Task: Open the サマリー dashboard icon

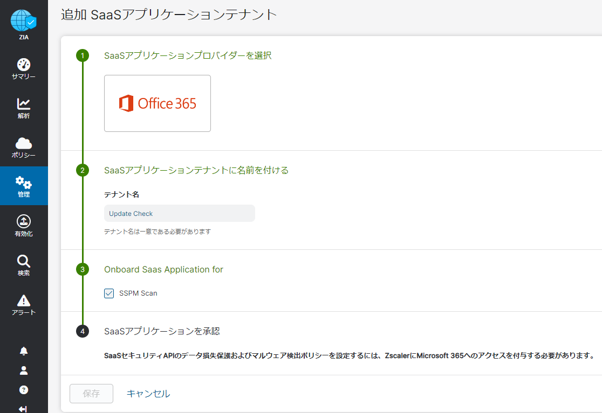Action: [x=23, y=65]
